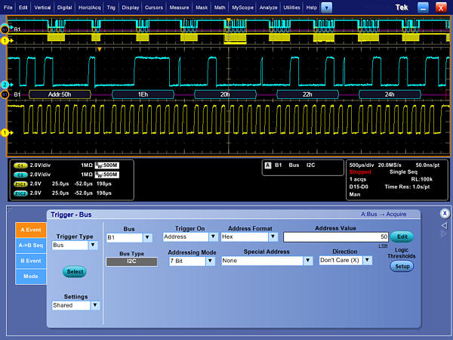Click the menu bar dropdown arrow after Help
The height and width of the screenshot is (340, 453).
326,7
